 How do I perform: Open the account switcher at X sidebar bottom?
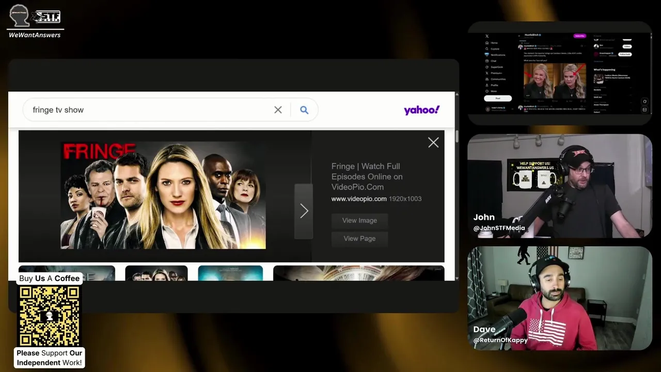[x=499, y=109]
